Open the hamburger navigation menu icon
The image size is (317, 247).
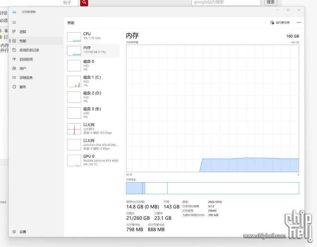[x=14, y=22]
